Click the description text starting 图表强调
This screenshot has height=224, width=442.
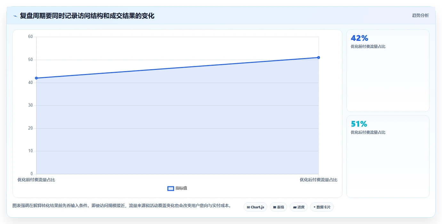pos(122,206)
